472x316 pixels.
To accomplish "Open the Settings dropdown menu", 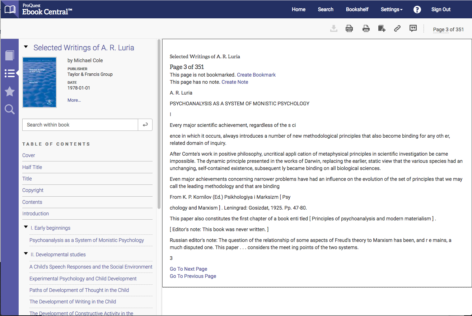I will point(391,10).
